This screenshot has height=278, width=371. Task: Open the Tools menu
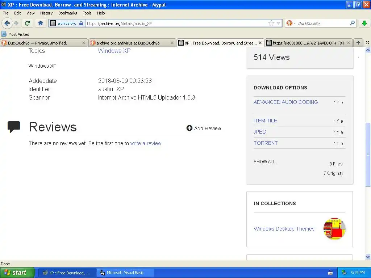point(87,13)
